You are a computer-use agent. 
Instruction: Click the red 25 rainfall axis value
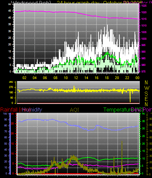[x=13, y=124]
